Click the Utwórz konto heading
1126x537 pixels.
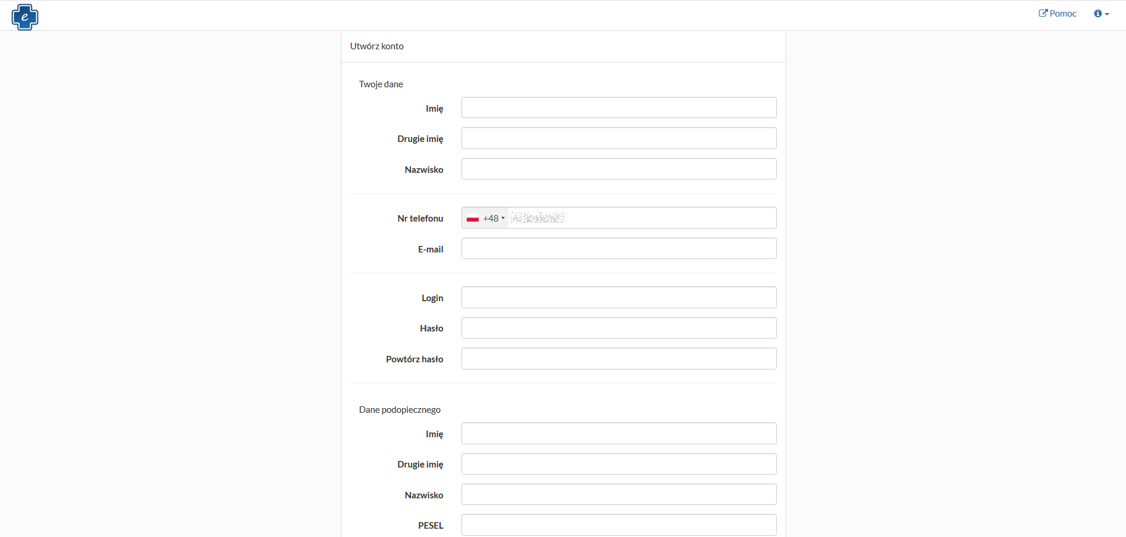point(377,46)
